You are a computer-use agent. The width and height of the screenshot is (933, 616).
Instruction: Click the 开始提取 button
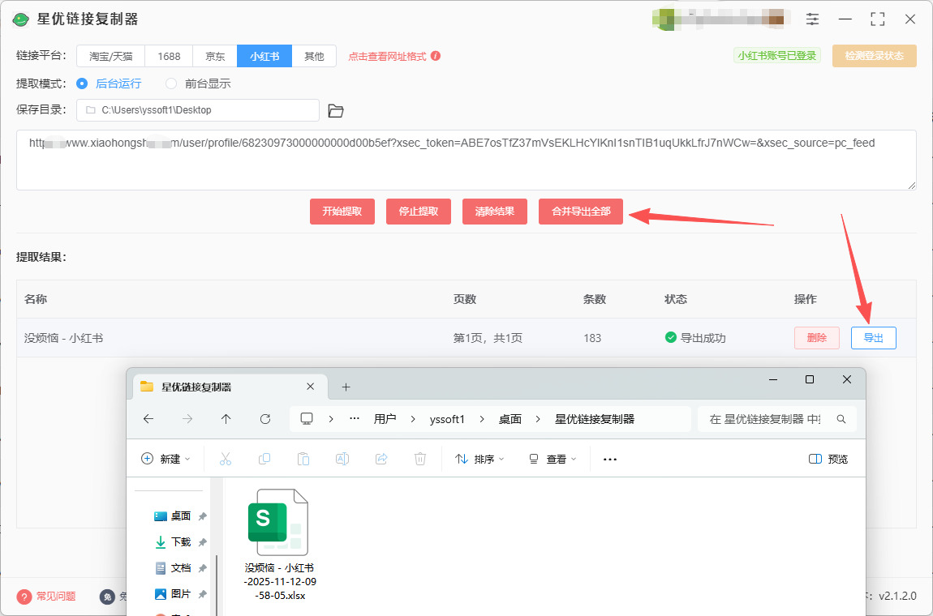click(x=342, y=211)
